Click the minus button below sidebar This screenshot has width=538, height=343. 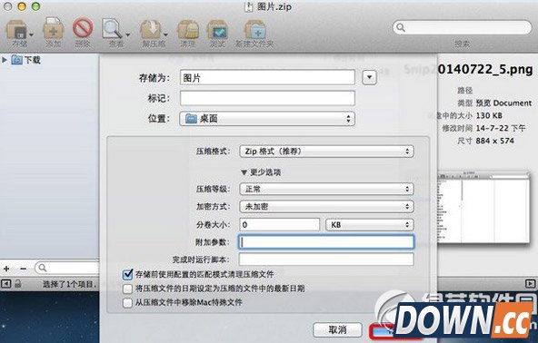pyautogui.click(x=23, y=269)
